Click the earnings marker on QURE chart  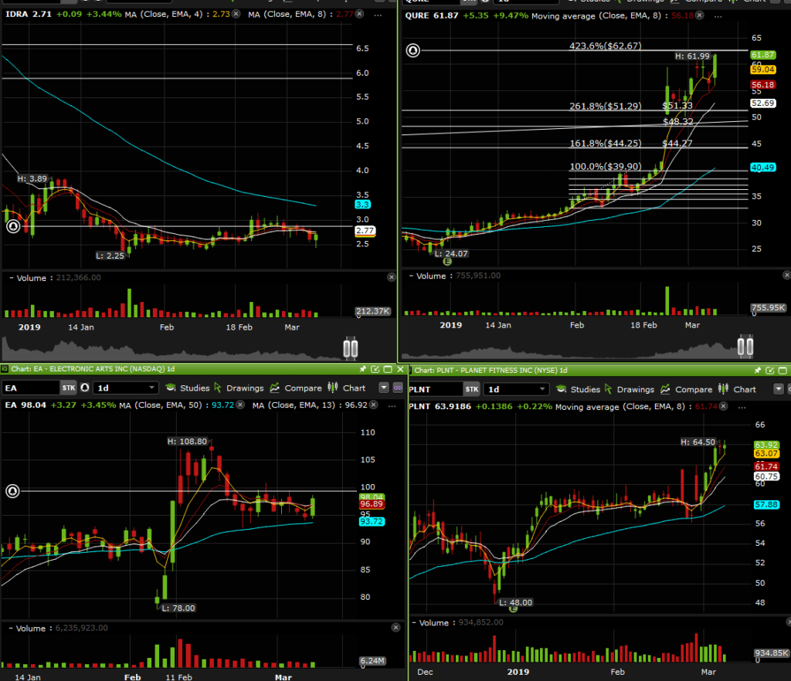pyautogui.click(x=447, y=262)
